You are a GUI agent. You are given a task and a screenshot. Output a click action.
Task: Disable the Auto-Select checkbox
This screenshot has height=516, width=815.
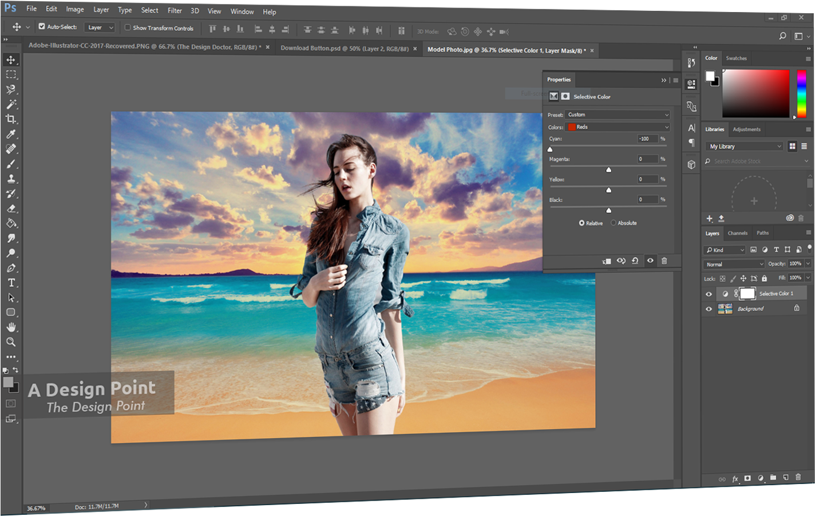pos(42,26)
